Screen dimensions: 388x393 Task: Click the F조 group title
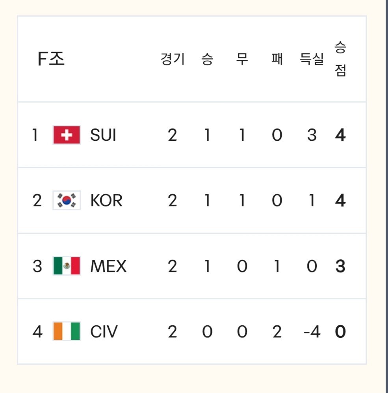pos(51,59)
